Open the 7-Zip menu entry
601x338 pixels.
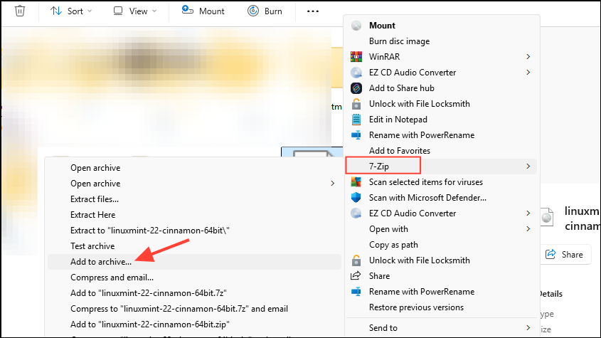(378, 167)
